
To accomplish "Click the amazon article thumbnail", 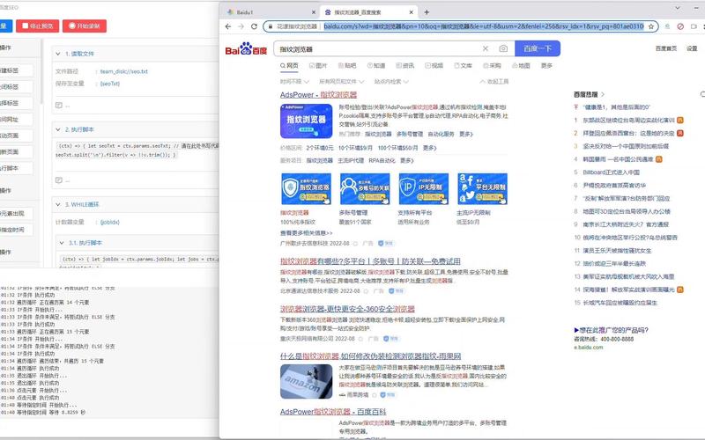I will (x=306, y=381).
